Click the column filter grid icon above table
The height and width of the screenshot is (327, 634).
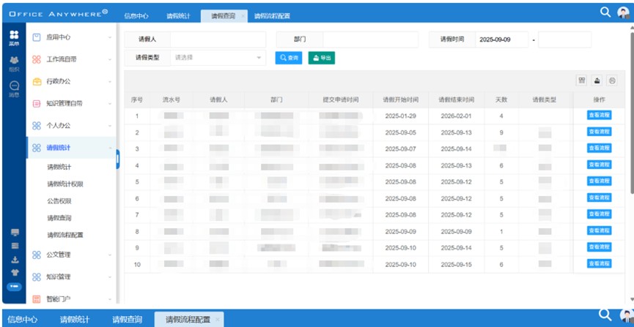click(582, 80)
